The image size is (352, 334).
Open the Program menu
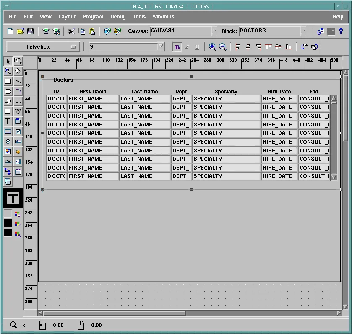pos(93,17)
